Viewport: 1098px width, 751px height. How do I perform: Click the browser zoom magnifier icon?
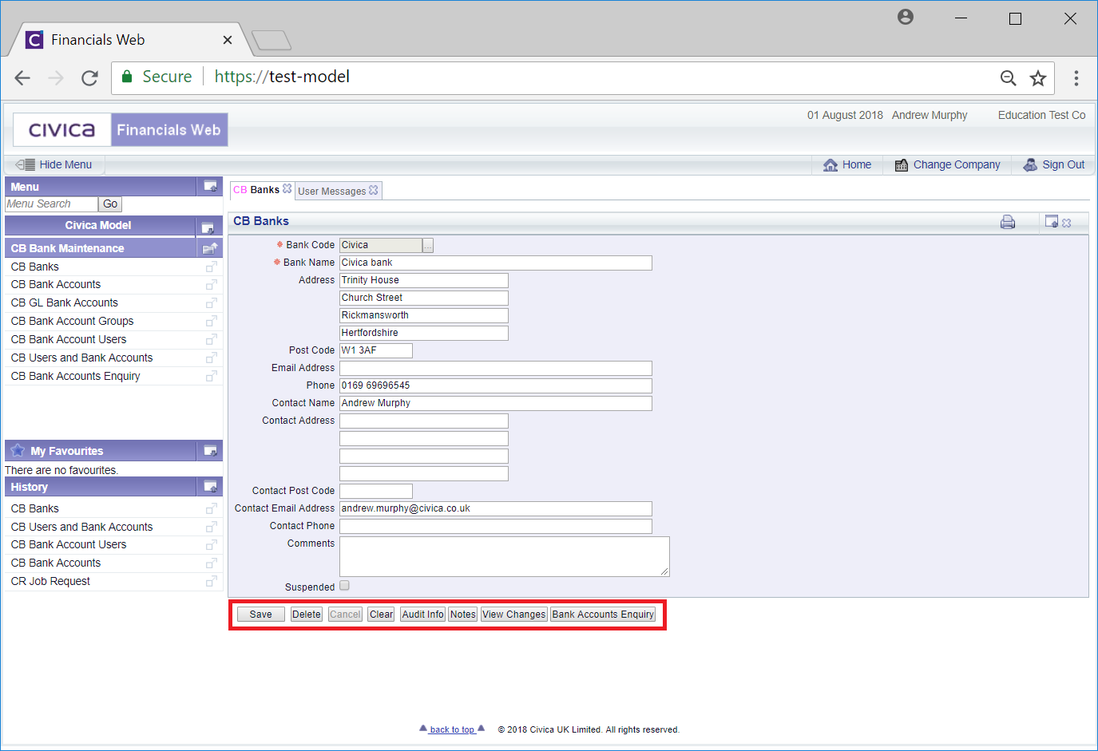tap(1009, 77)
